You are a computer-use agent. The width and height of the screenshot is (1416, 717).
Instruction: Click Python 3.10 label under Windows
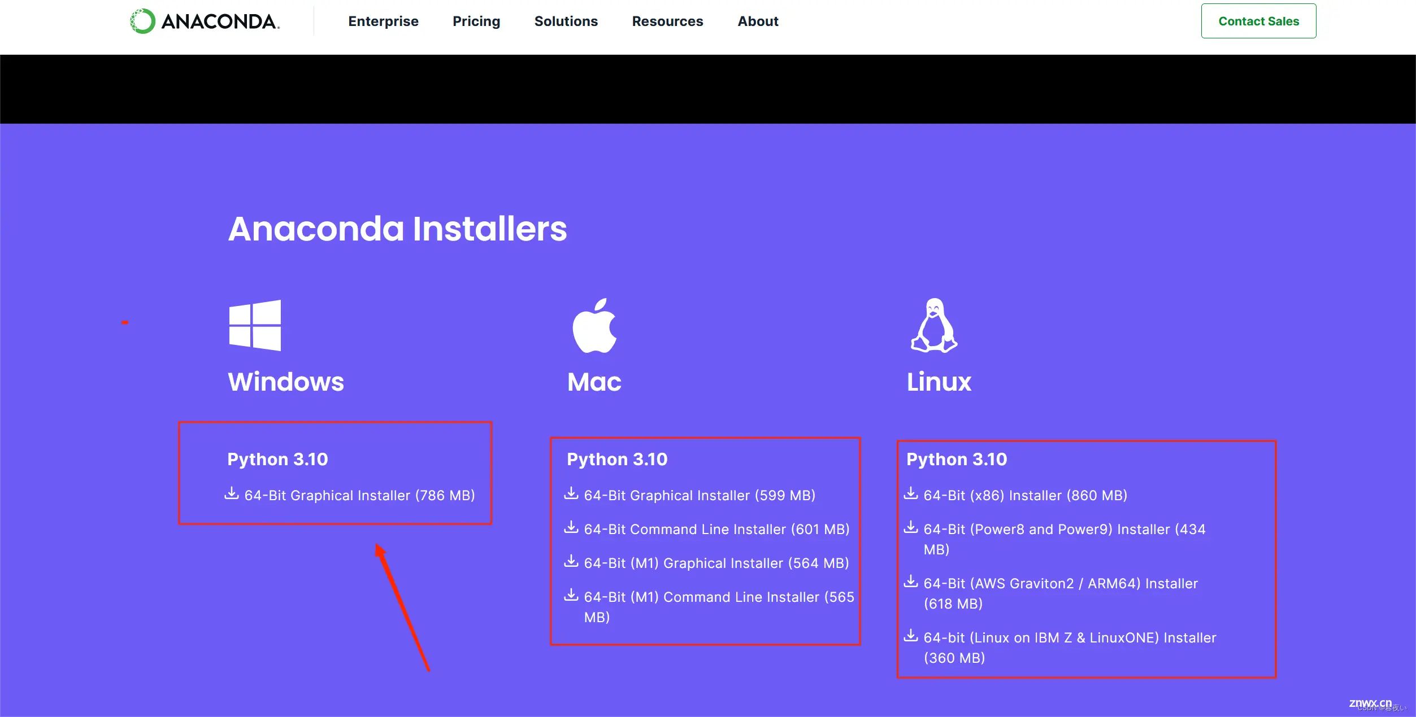277,459
